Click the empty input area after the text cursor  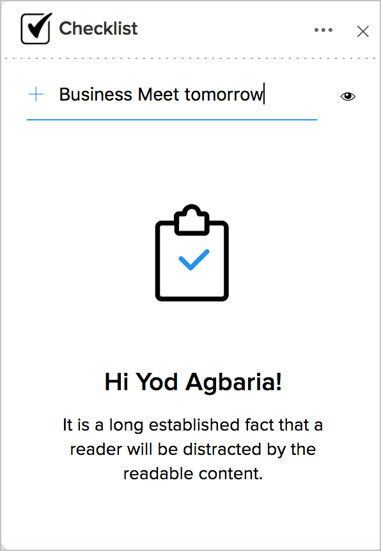[x=291, y=95]
